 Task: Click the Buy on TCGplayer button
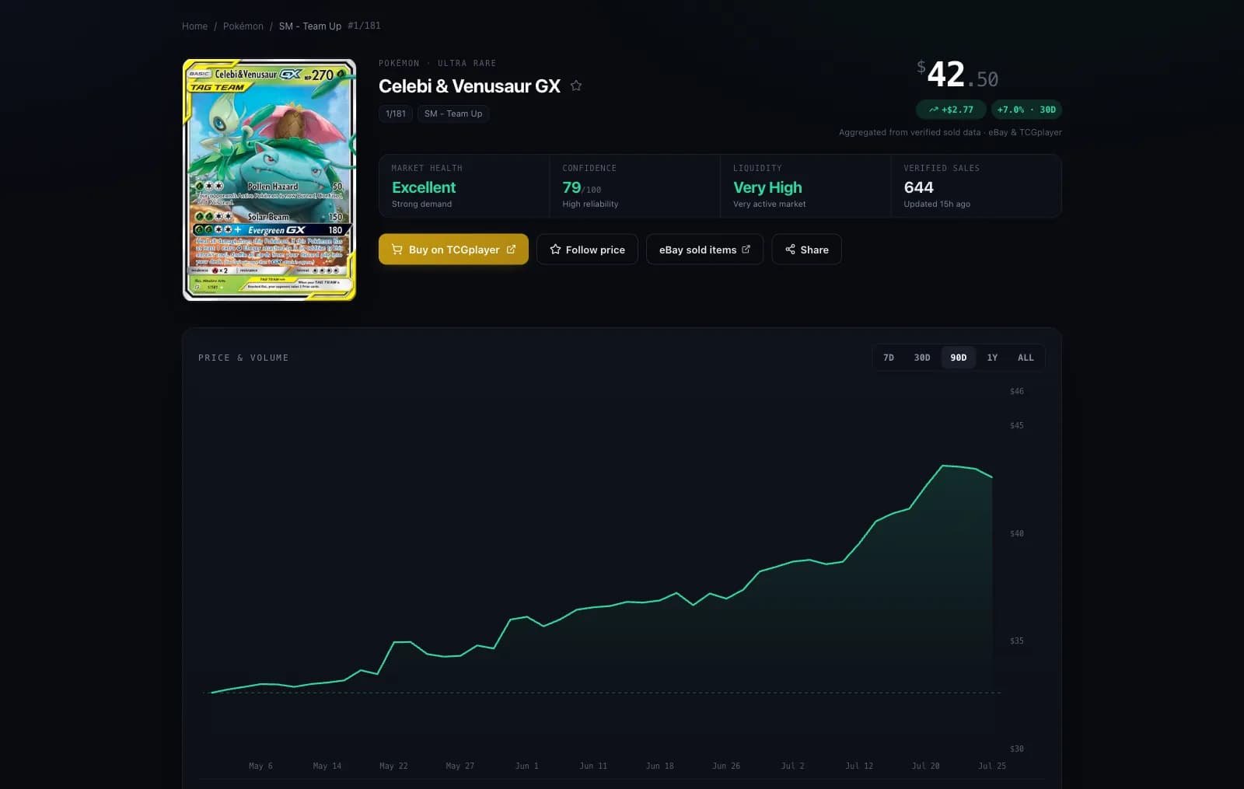tap(453, 250)
